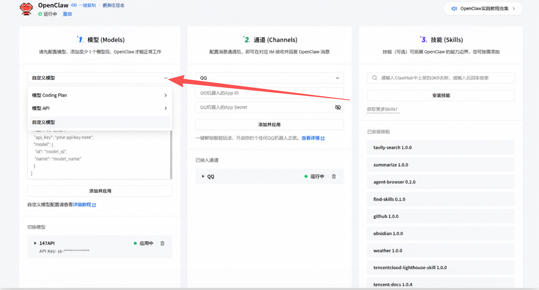Open the QQ channel dropdown
This screenshot has height=290, width=539.
(269, 78)
